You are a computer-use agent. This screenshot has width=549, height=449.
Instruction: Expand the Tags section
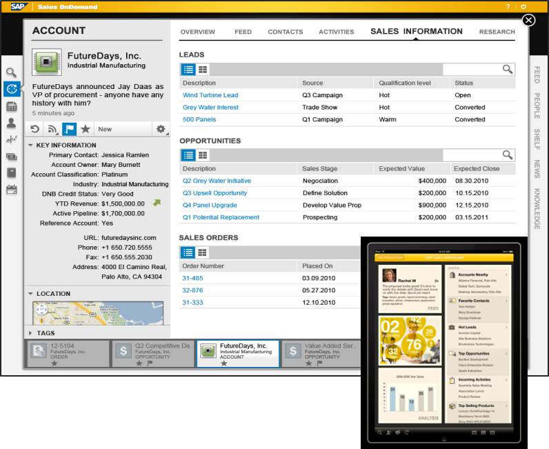point(30,332)
